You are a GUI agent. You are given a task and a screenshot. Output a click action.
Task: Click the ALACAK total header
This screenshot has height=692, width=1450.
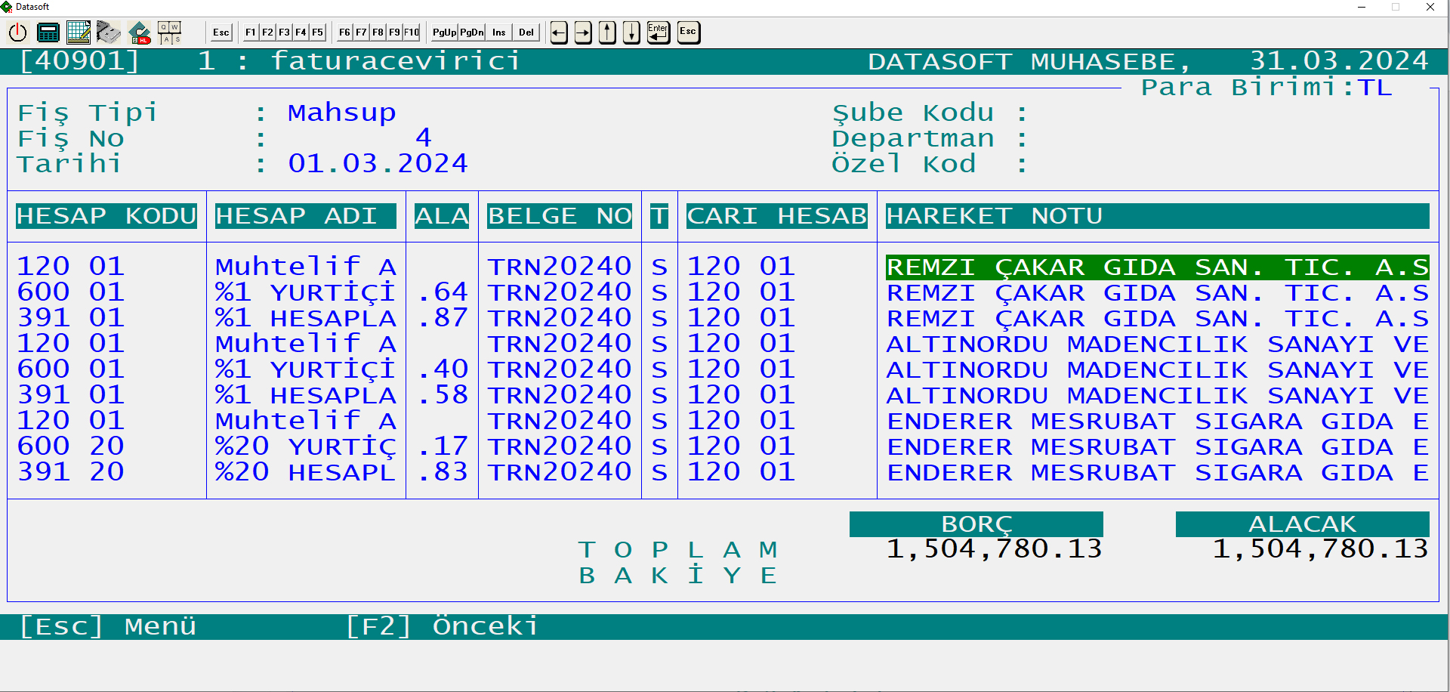tap(1302, 524)
